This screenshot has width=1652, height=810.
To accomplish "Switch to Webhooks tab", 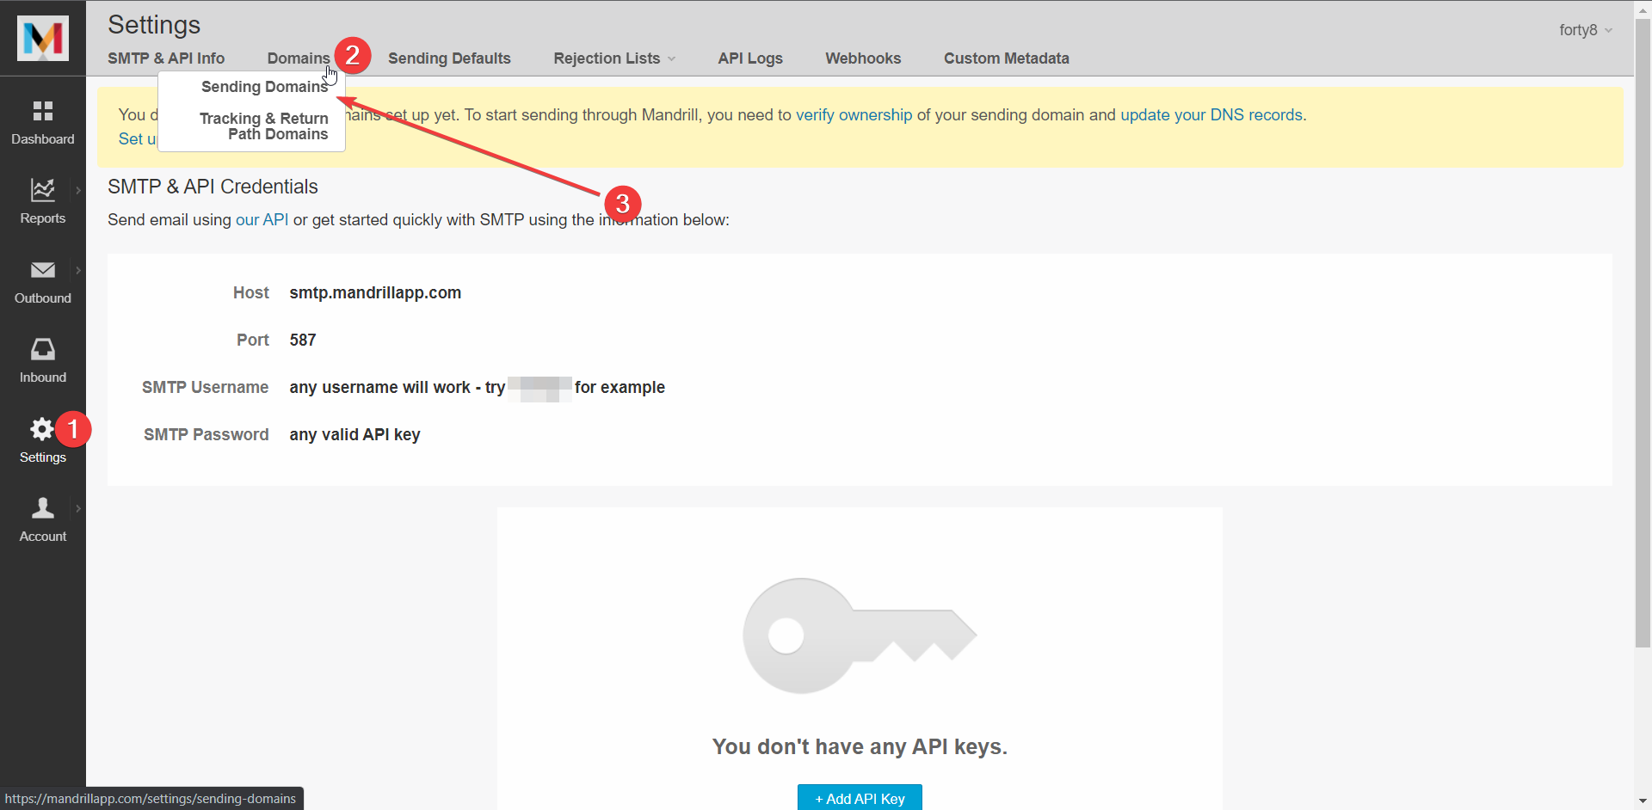I will pos(863,58).
